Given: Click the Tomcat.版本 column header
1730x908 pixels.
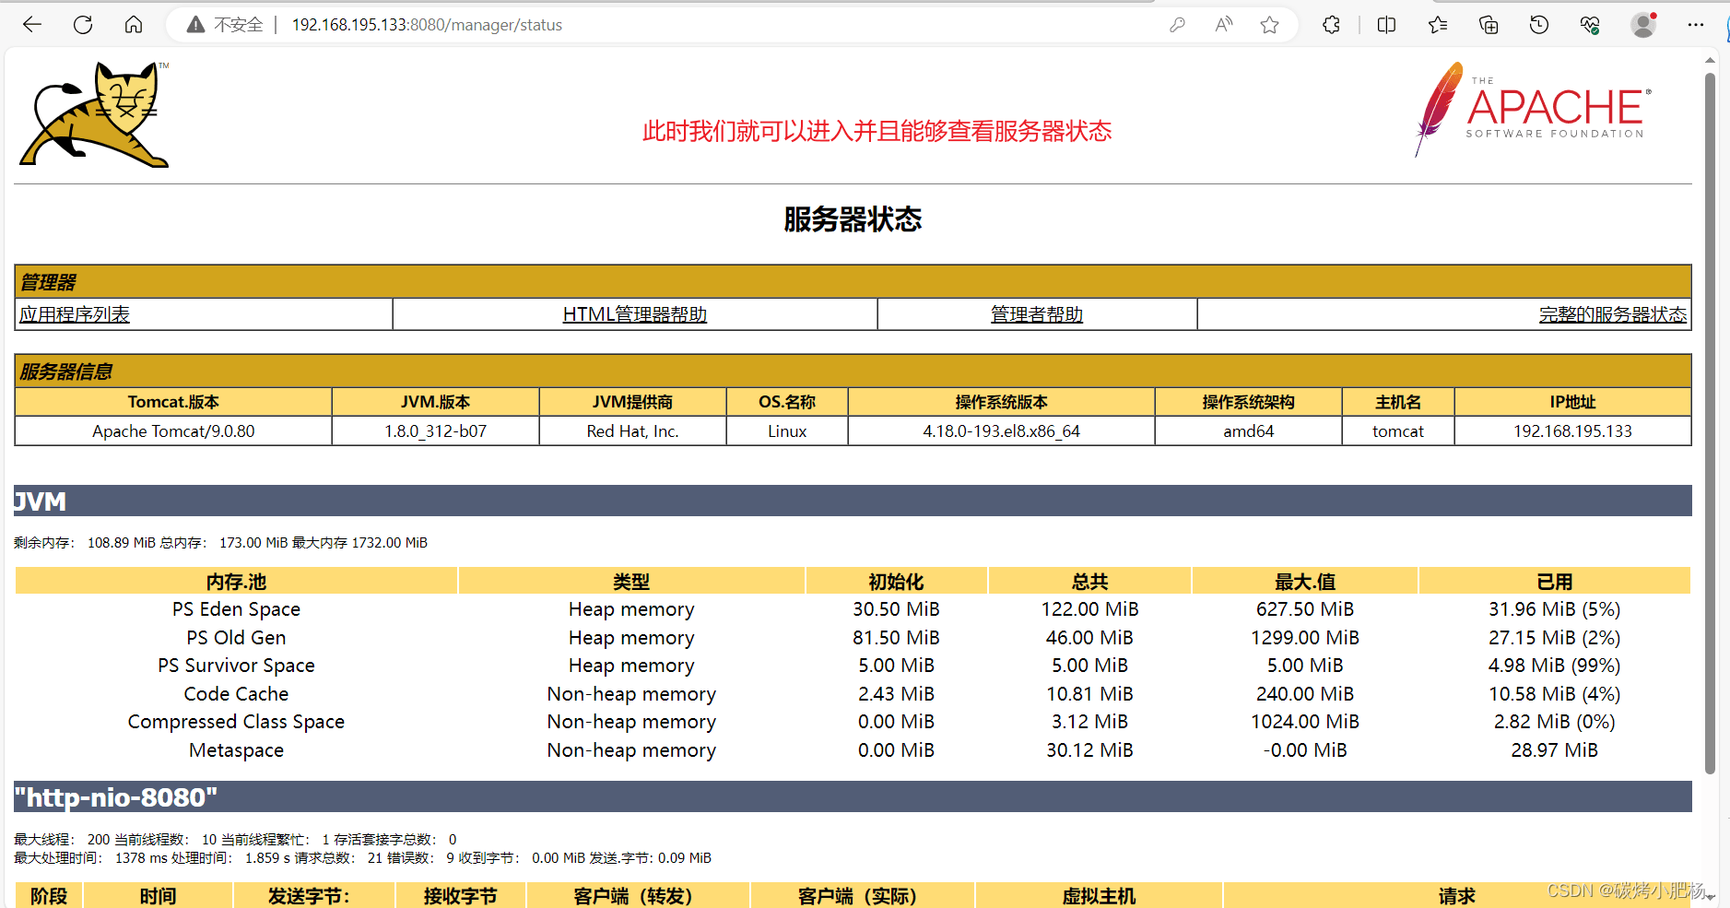Looking at the screenshot, I should coord(173,402).
